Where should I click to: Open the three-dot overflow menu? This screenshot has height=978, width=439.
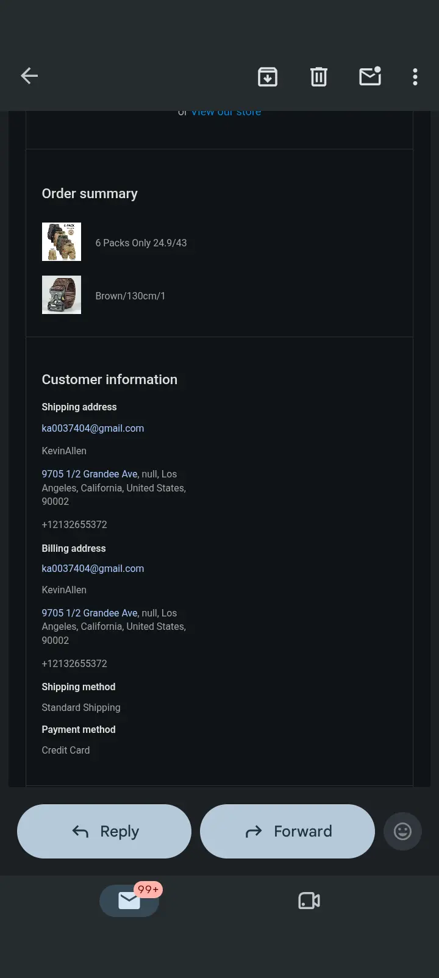[415, 77]
